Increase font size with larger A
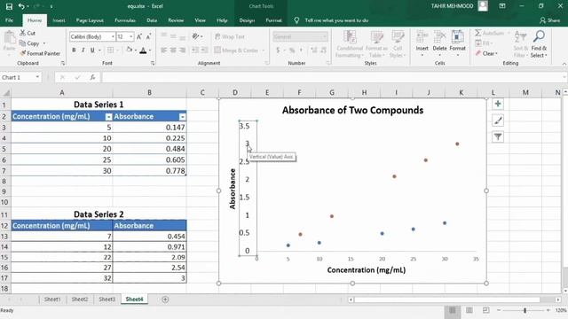Viewport: 568px width, 319px height. pyautogui.click(x=139, y=37)
